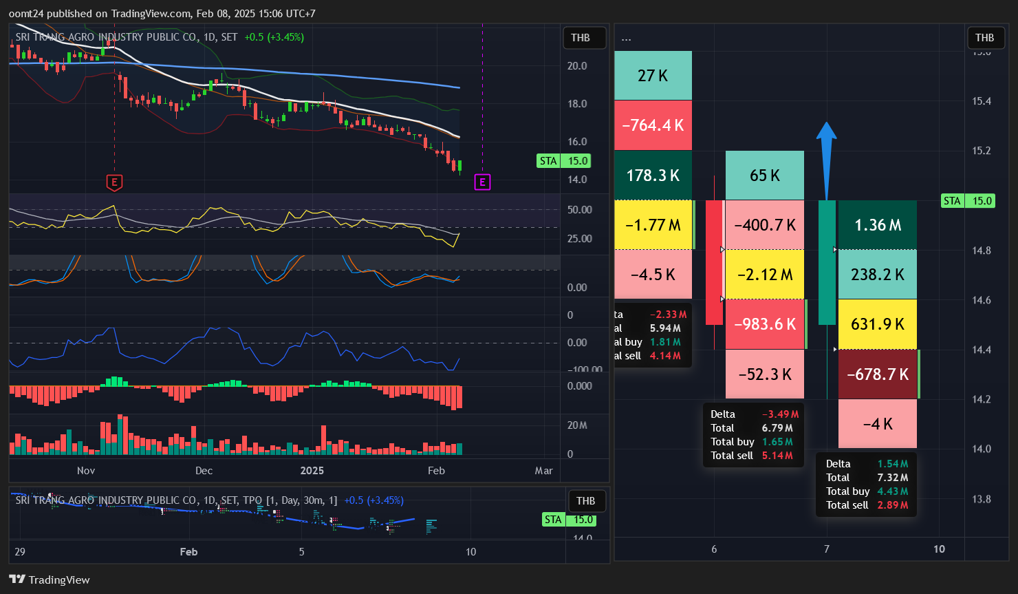Click the footprint cell −764.4 K
This screenshot has height=594, width=1018.
pos(653,125)
